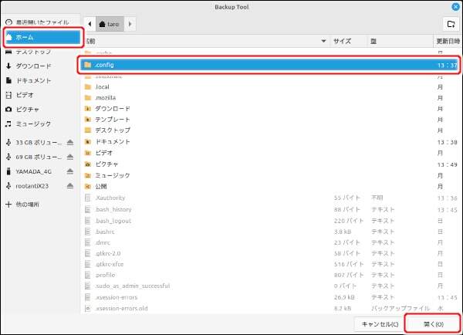The image size is (463, 335).
Task: Click the .xsession-errors file entry
Action: click(269, 297)
